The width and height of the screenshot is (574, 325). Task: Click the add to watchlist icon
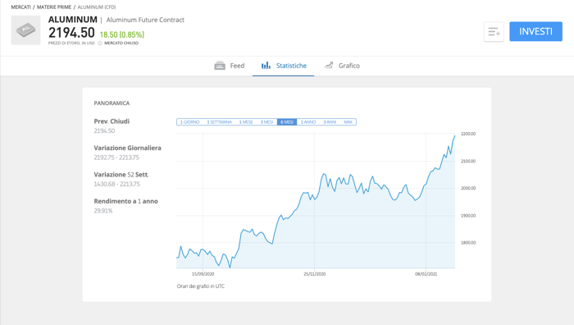494,31
